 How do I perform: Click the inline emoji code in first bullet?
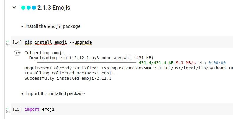[54, 26]
